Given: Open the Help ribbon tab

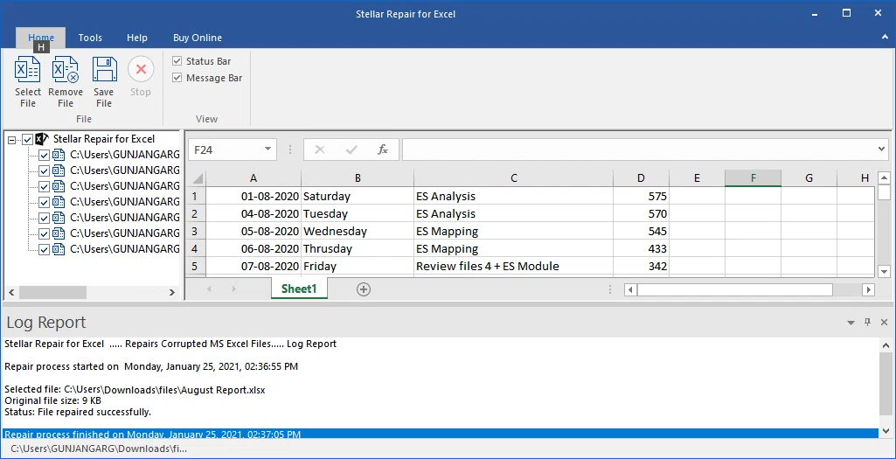Looking at the screenshot, I should [137, 38].
